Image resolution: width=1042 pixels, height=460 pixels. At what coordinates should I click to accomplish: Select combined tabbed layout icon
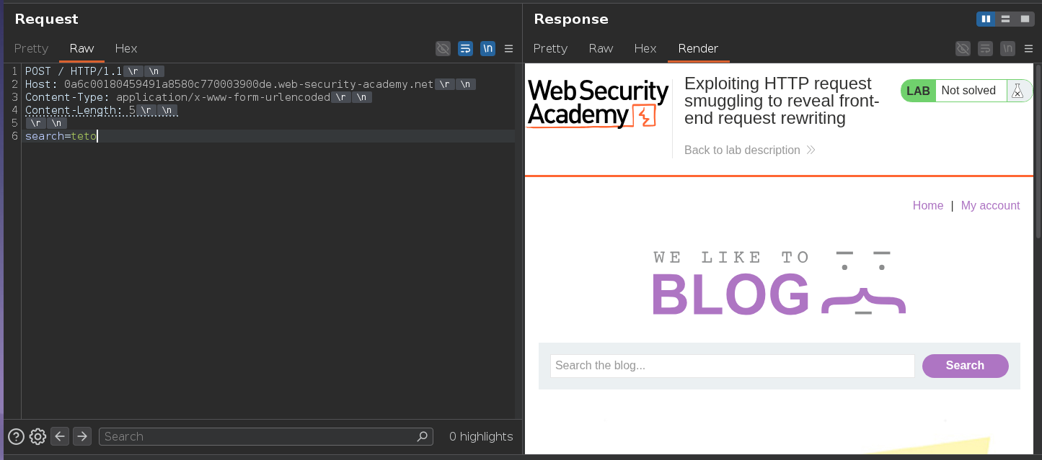[x=1025, y=19]
